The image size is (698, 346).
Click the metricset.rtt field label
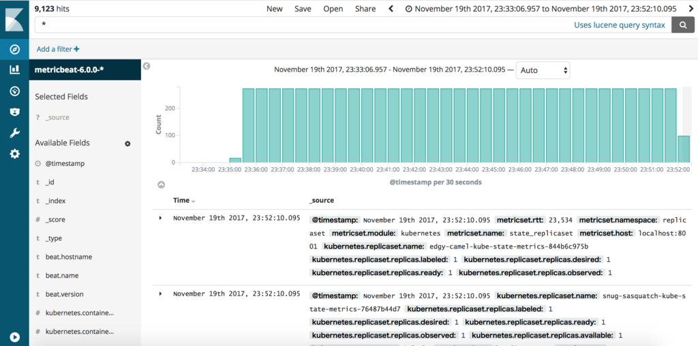pyautogui.click(x=520, y=220)
